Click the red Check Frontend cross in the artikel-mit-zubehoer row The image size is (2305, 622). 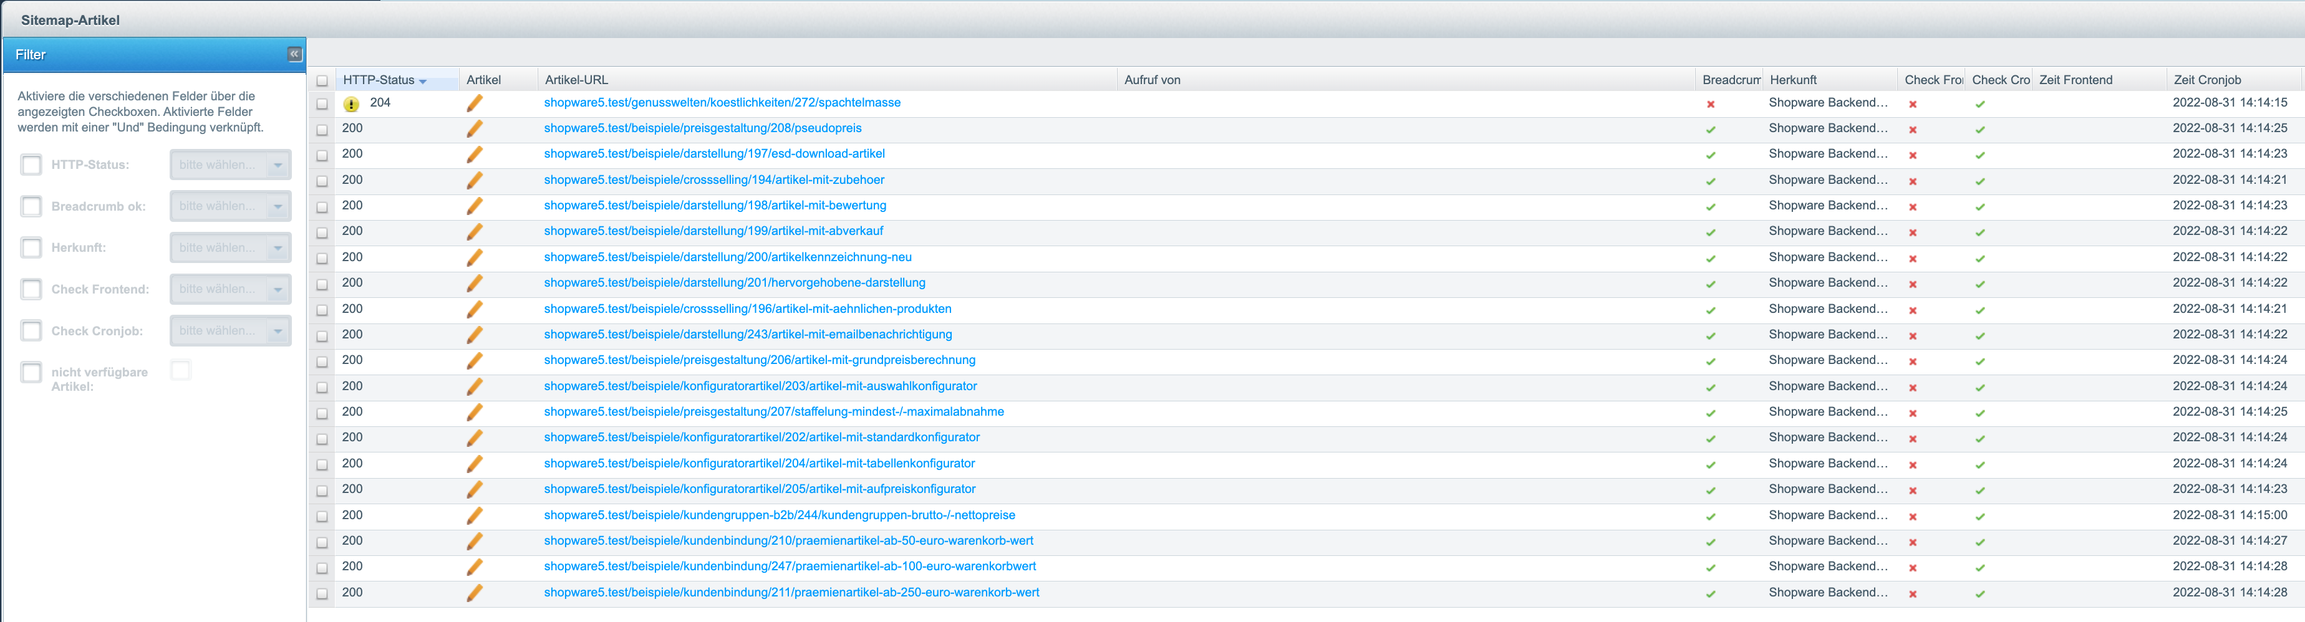tap(1912, 181)
